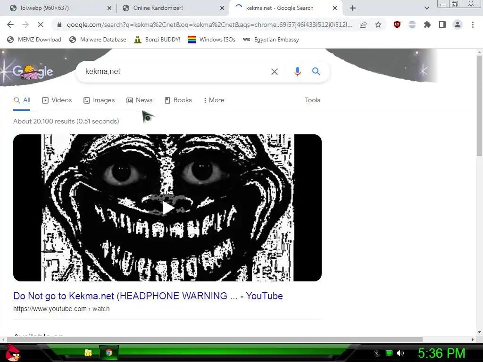The image size is (483, 362).
Task: View site security lock info
Action: click(59, 25)
